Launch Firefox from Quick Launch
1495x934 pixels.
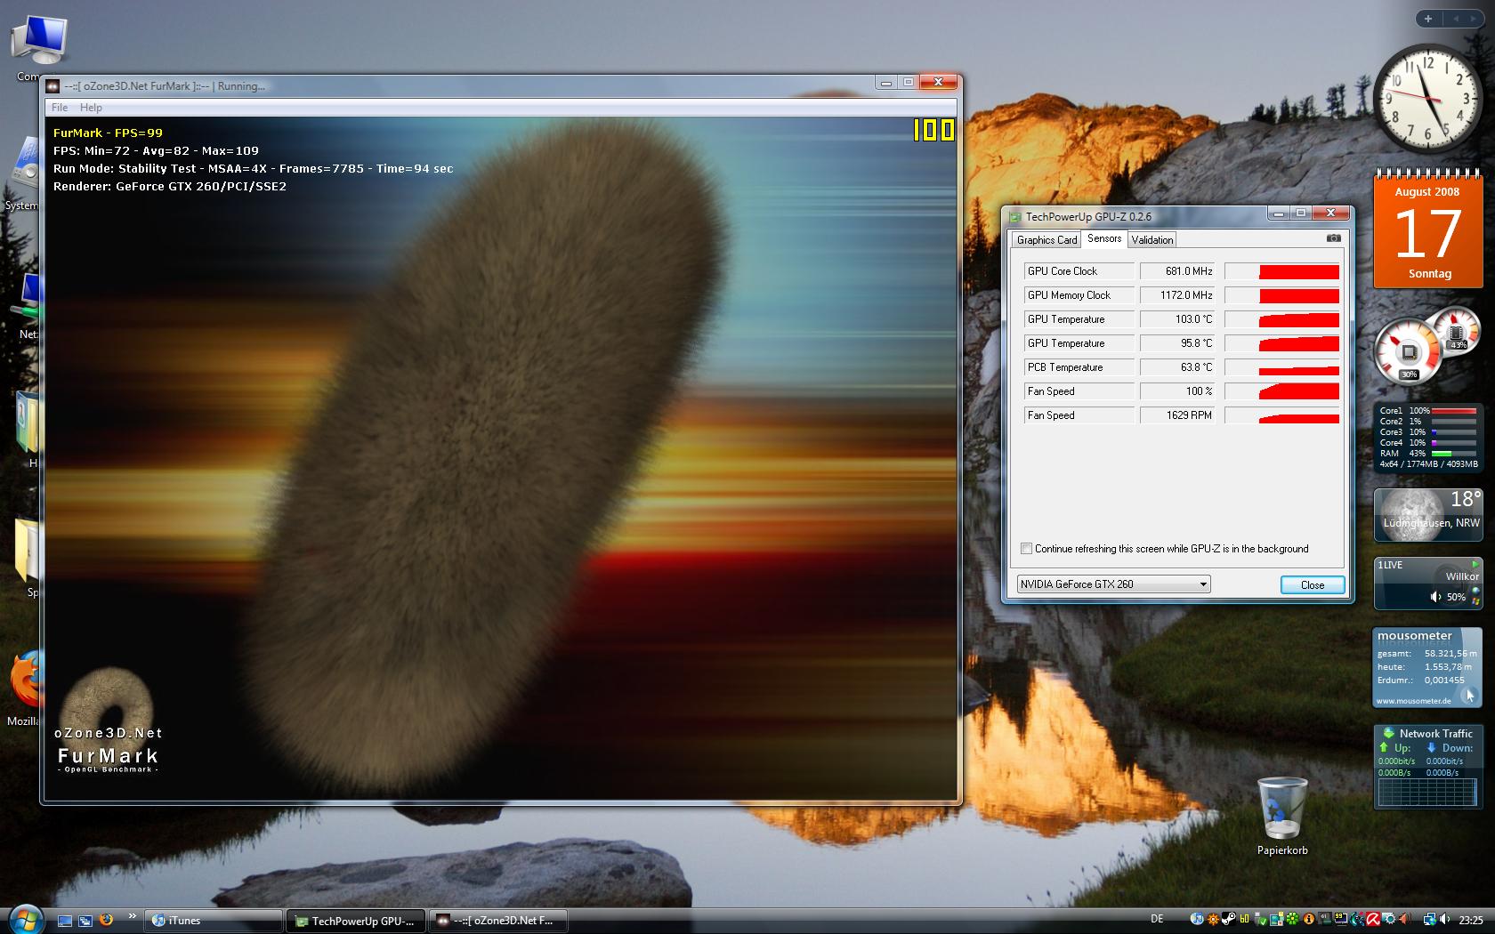coord(106,920)
